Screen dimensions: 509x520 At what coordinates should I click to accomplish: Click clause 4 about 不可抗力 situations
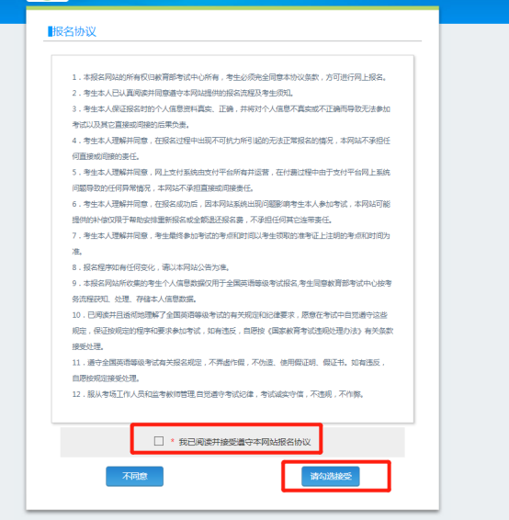(232, 149)
